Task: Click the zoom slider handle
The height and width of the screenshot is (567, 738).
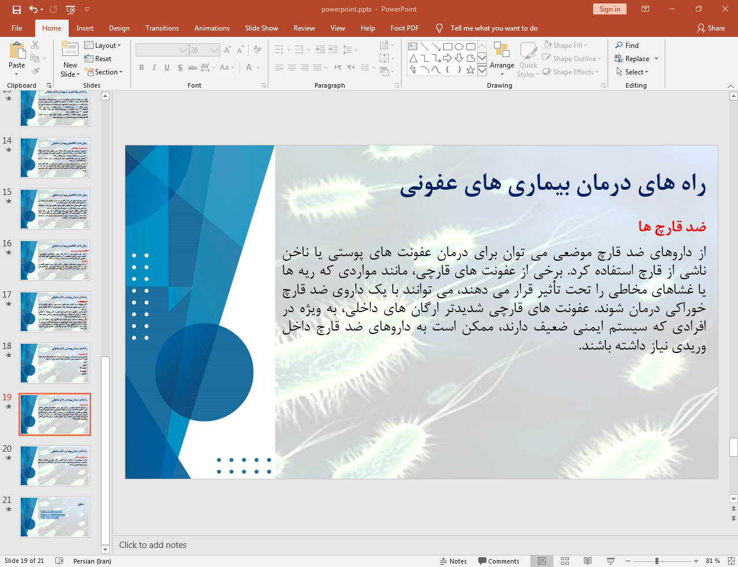Action: pyautogui.click(x=657, y=561)
